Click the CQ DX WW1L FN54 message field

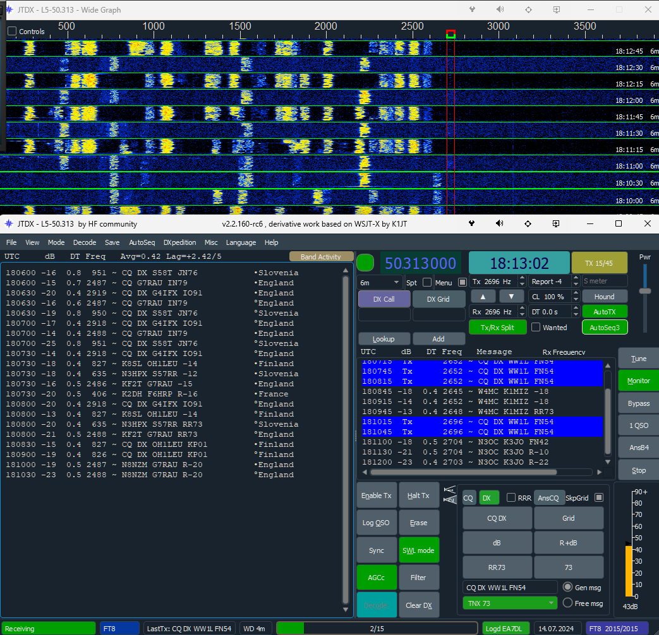(510, 587)
